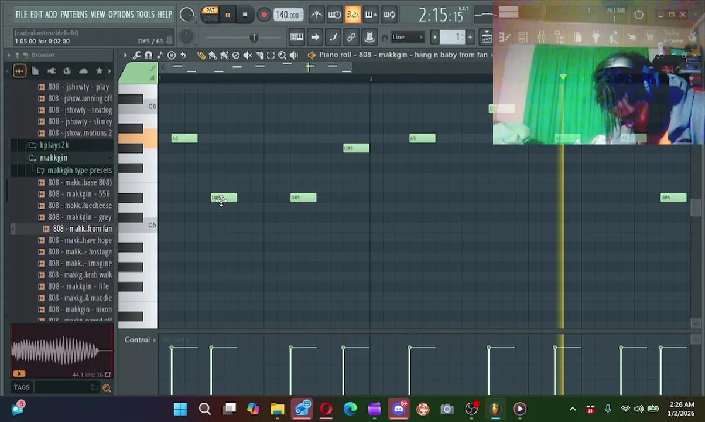The image size is (705, 422).
Task: Click the speaker icon before Piano roll title
Action: click(312, 55)
